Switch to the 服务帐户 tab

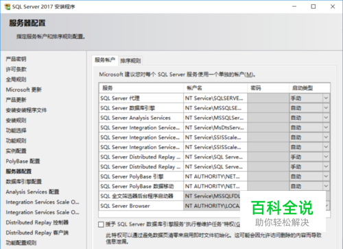[x=105, y=60]
